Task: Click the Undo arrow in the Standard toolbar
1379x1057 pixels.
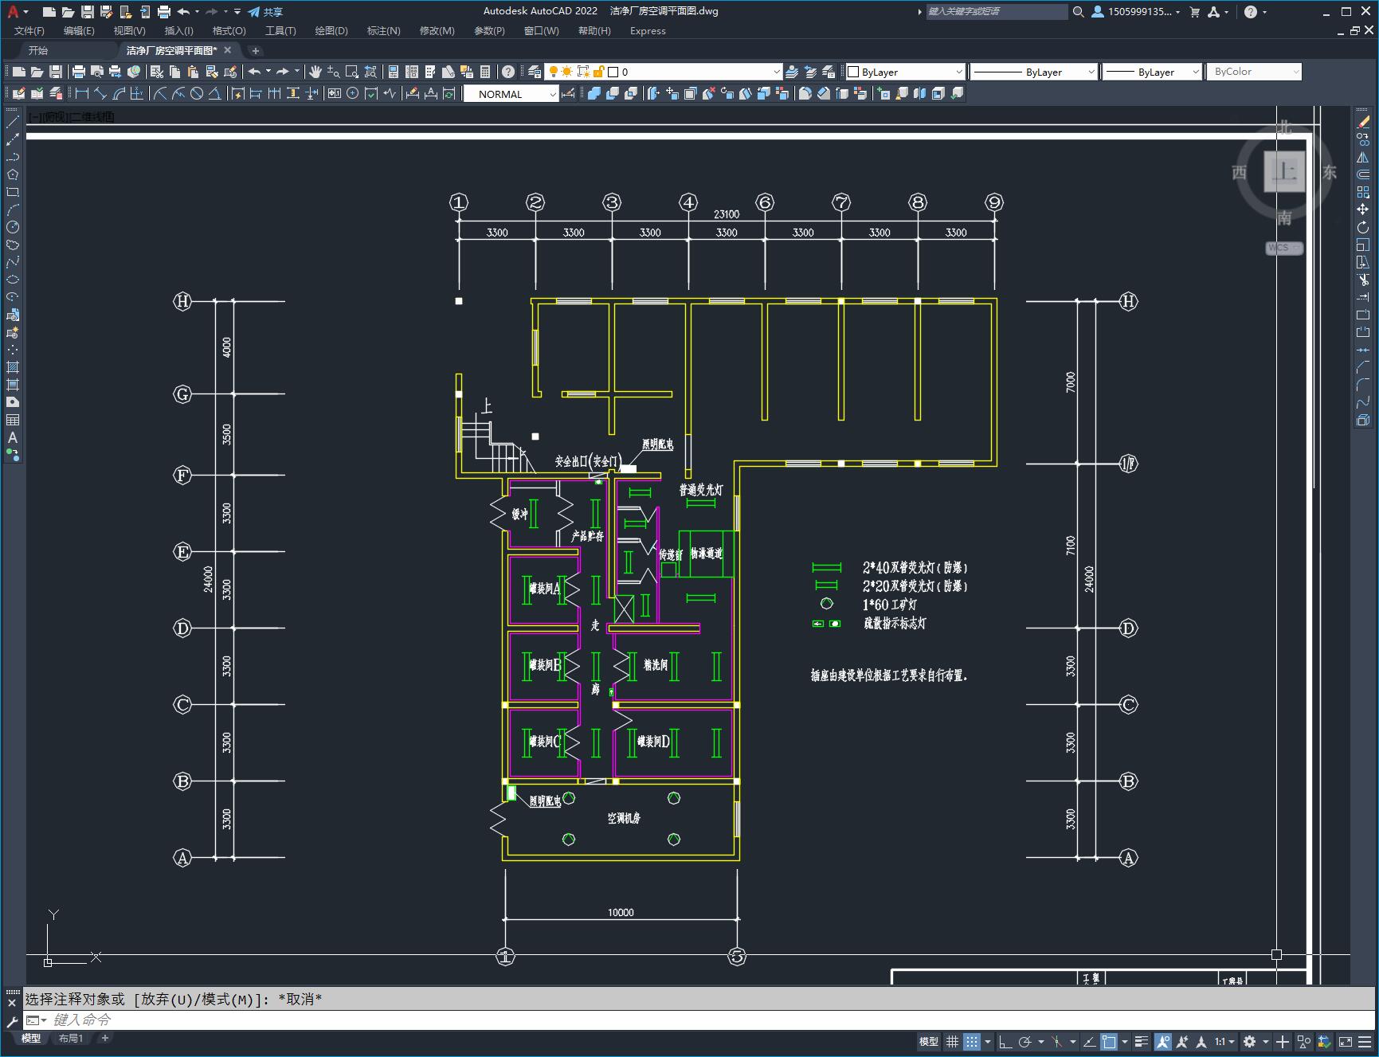Action: (x=254, y=72)
